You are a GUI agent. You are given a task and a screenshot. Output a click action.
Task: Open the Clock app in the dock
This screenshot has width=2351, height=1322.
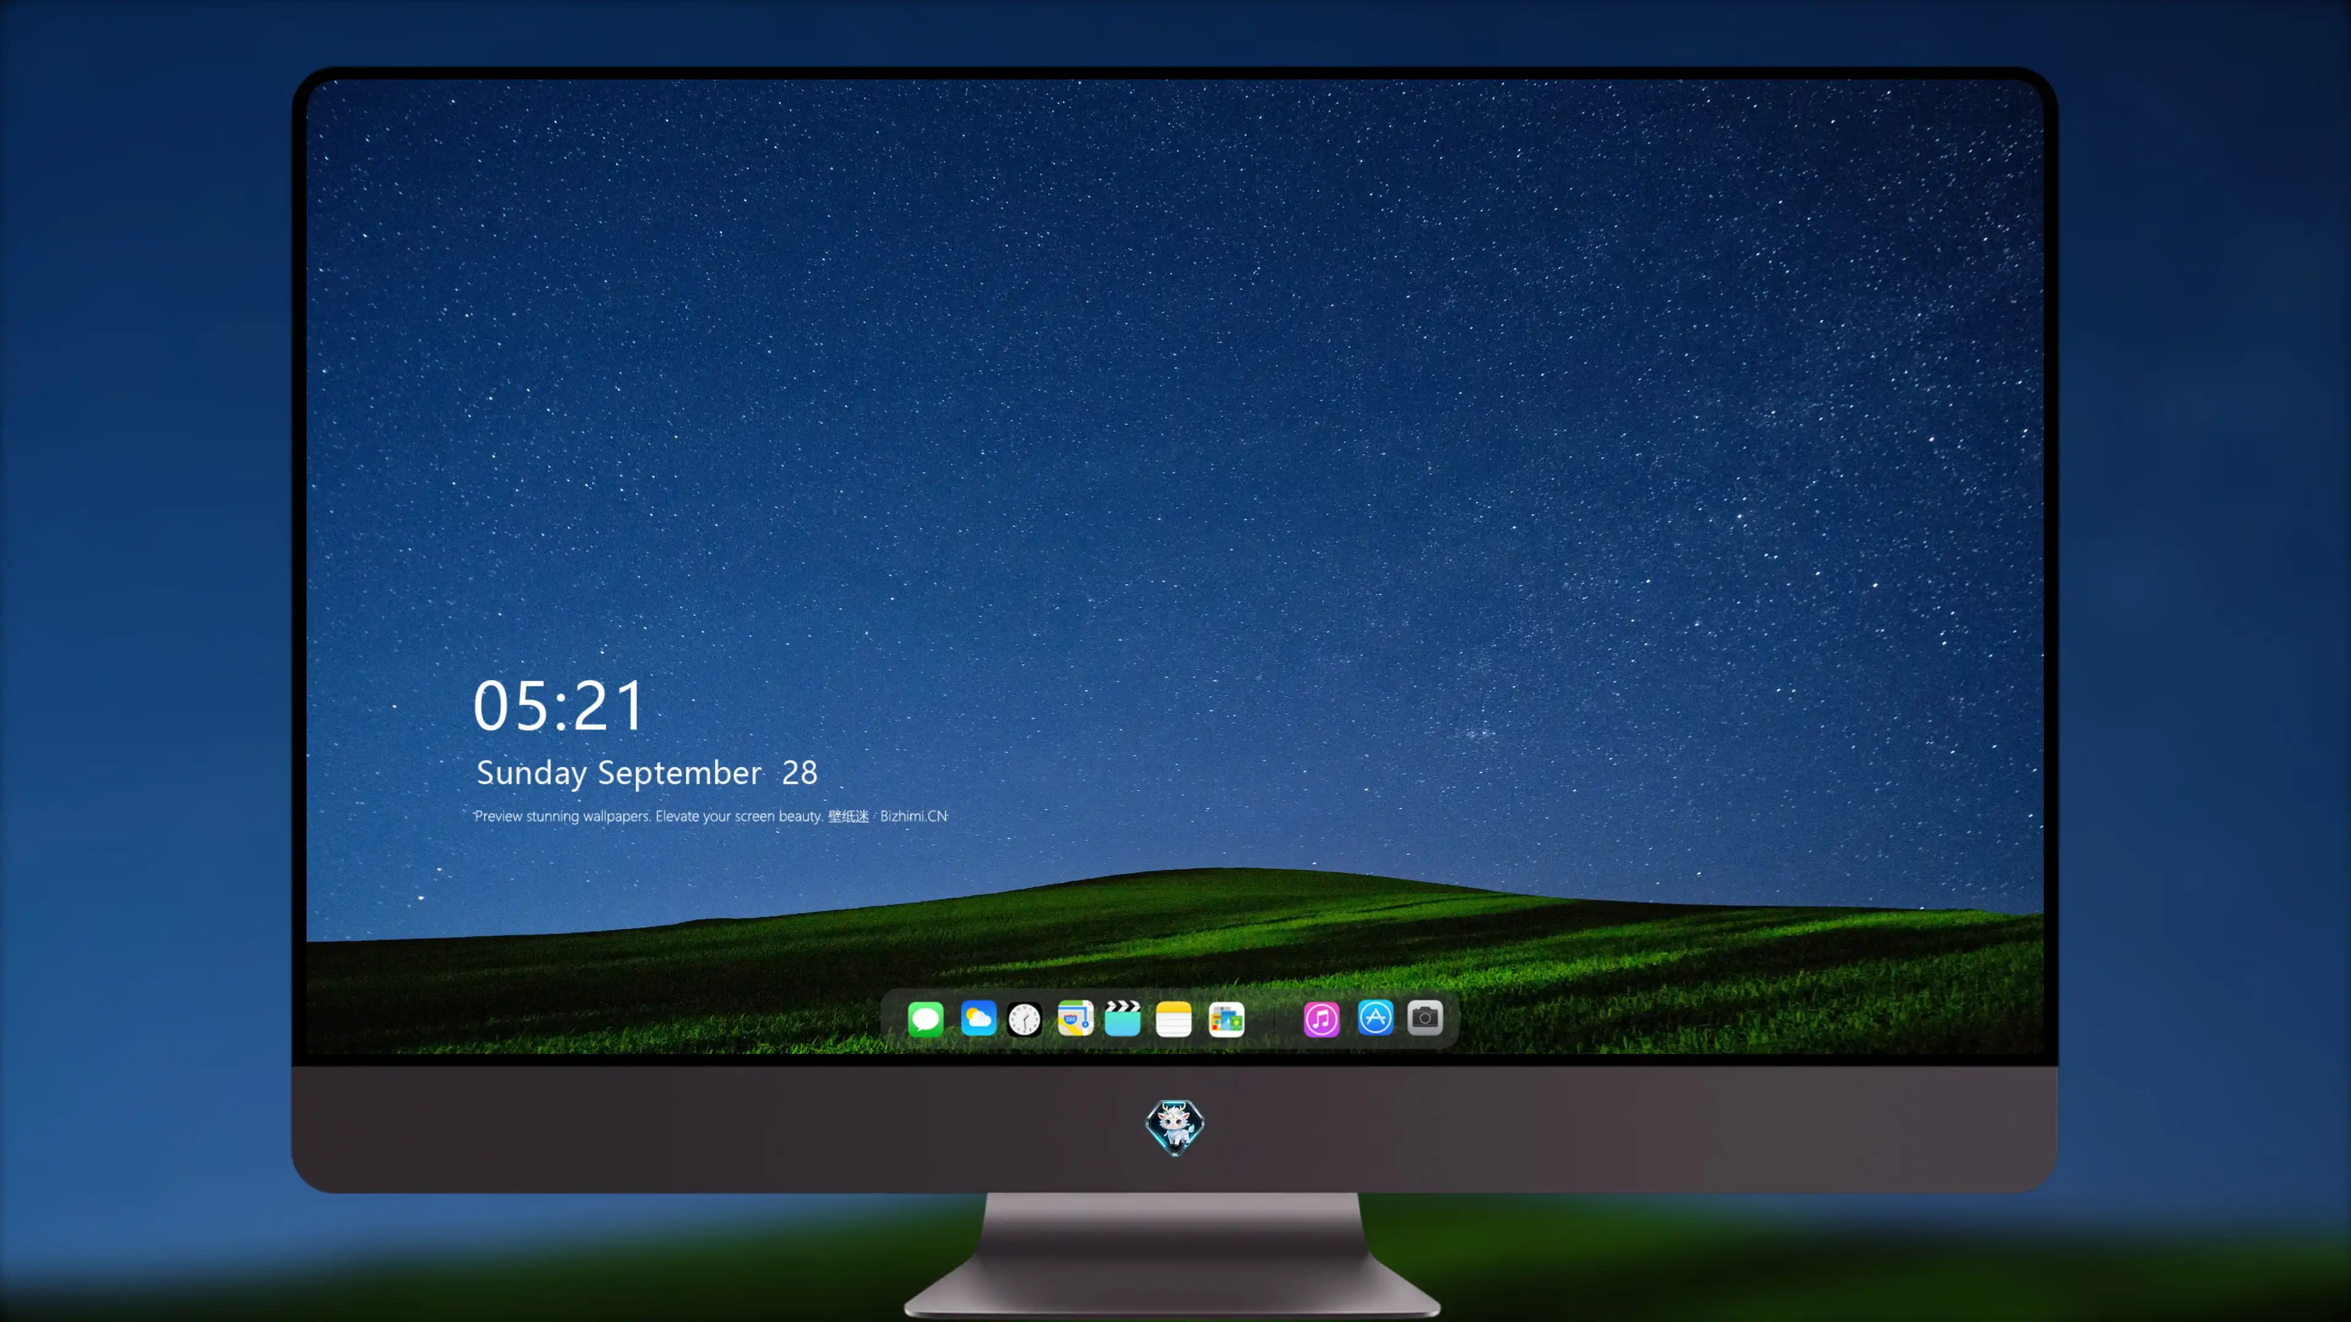(x=1024, y=1019)
